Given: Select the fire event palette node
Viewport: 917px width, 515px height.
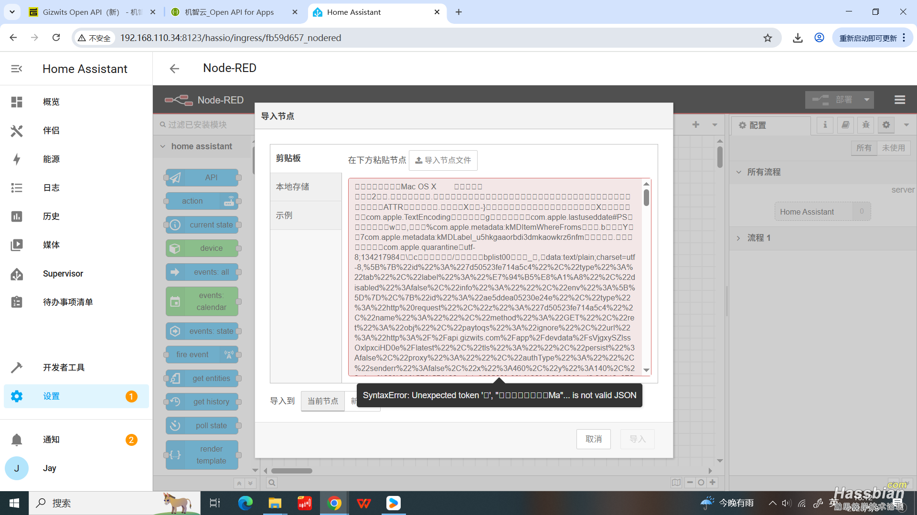Looking at the screenshot, I should click(202, 355).
